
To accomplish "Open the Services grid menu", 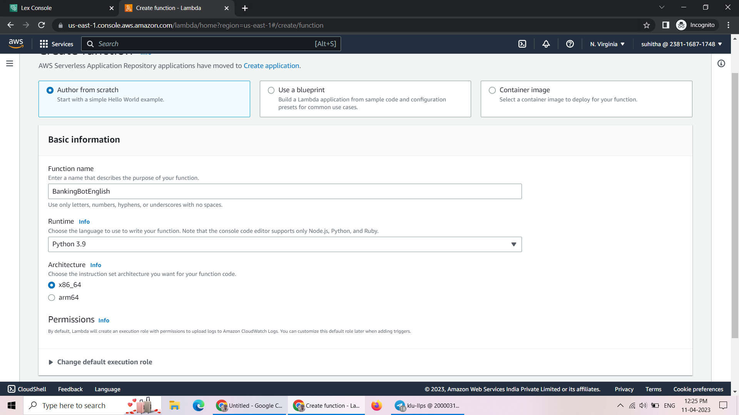I will pos(57,44).
